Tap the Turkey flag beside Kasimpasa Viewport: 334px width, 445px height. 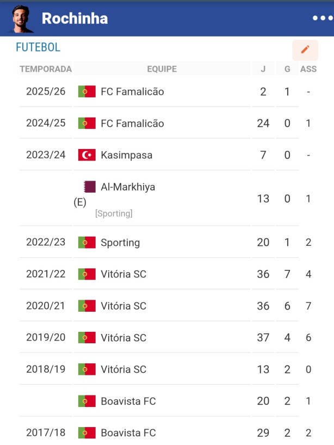[87, 155]
